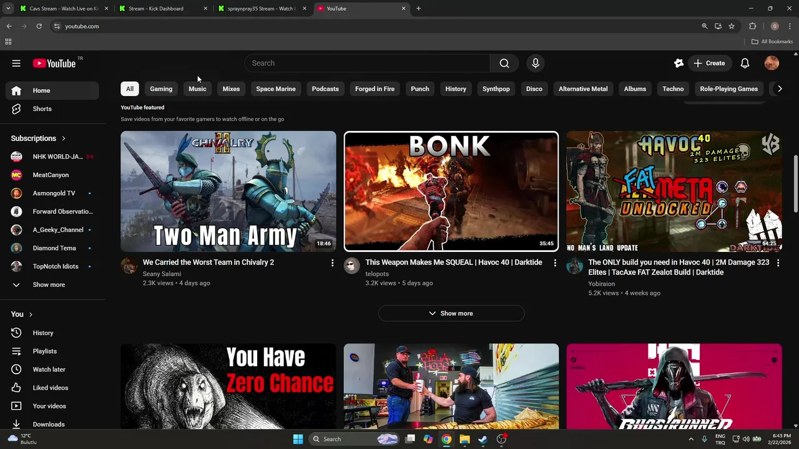Open NHK WORLD-JAPAN subscription

tap(52, 157)
